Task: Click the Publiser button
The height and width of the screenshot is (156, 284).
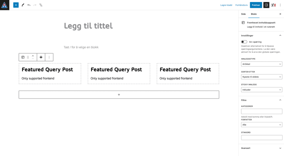Action: 256,5
